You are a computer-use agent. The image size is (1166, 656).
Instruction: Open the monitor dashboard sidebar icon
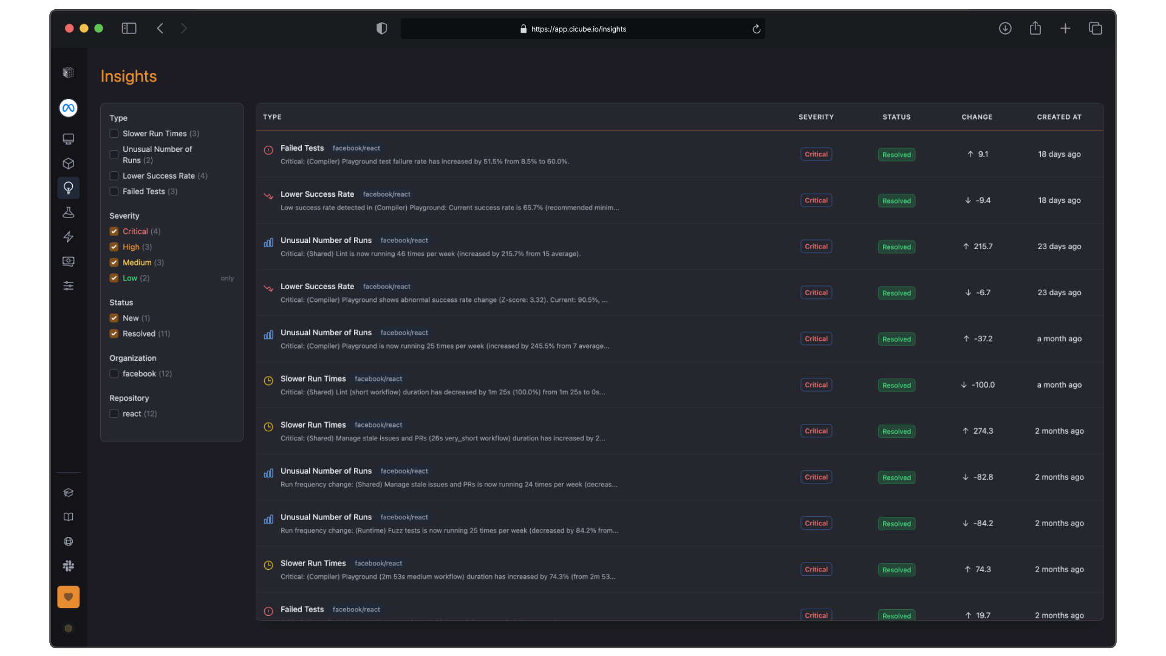[69, 139]
